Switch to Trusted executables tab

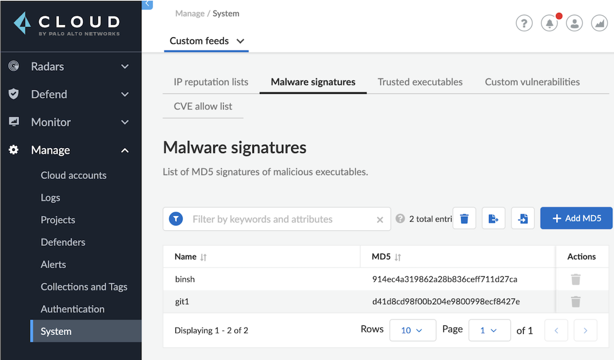420,82
